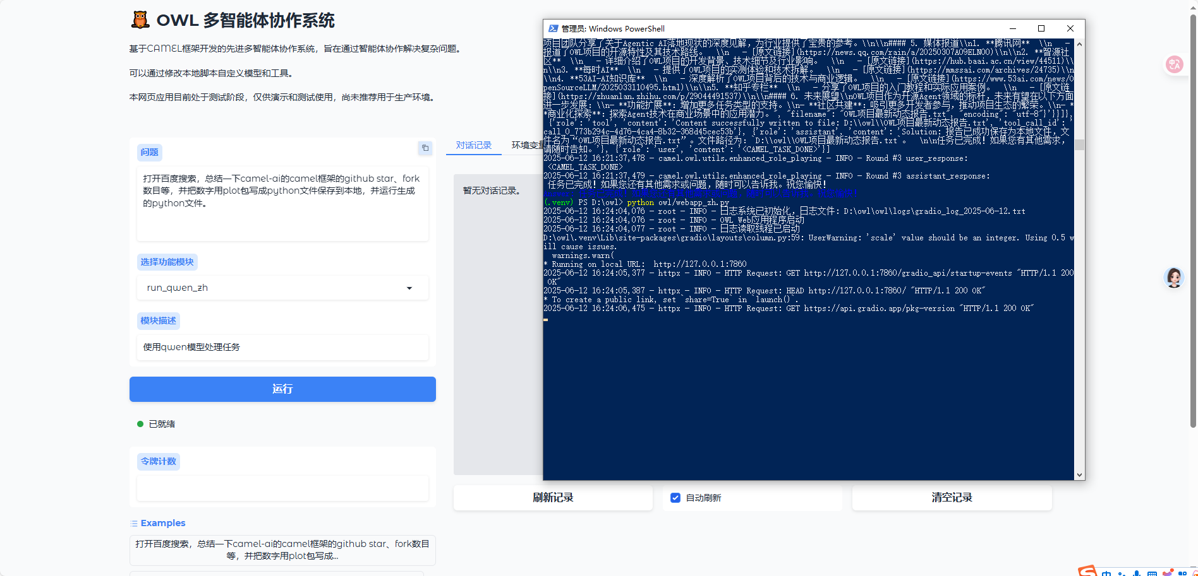
Task: Click the Examples heading text
Action: (163, 523)
